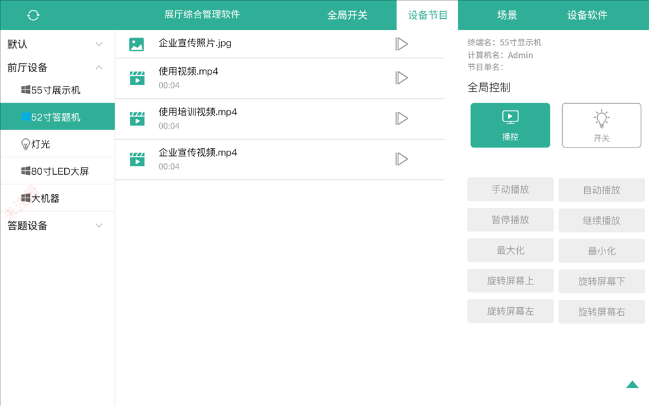
Task: Click the 前厅设备 group label
Action: (27, 68)
